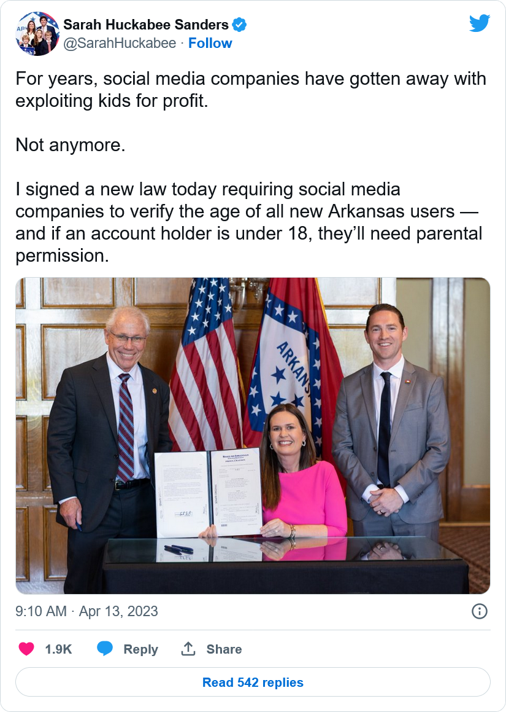
Task: Click the @SarahHuckabee handle
Action: [120, 43]
